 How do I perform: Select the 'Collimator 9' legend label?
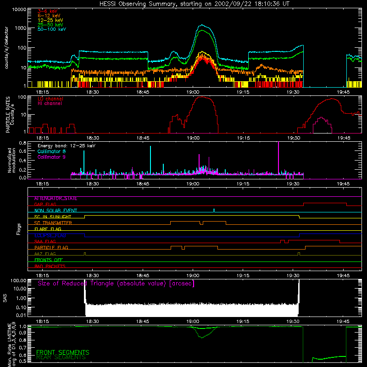[x=51, y=157]
